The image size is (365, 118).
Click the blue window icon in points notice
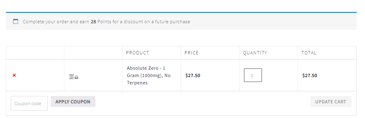(16, 21)
